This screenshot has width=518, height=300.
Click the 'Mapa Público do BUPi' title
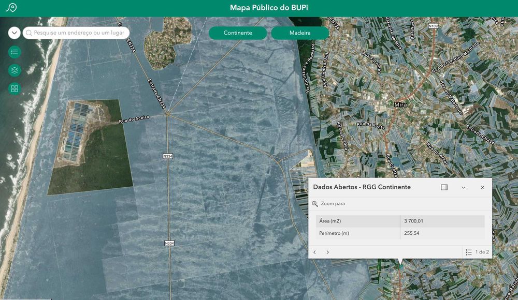[269, 8]
